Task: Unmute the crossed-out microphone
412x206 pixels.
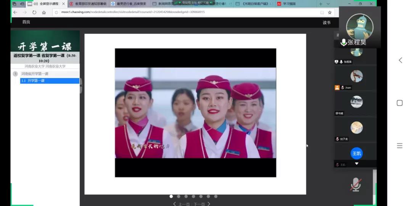Action: click(x=356, y=185)
